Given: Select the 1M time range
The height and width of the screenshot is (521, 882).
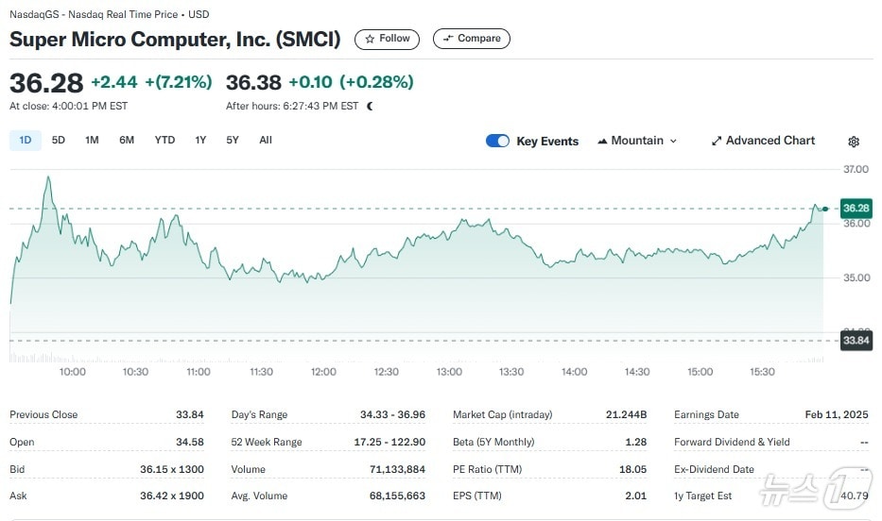Looking at the screenshot, I should point(92,140).
